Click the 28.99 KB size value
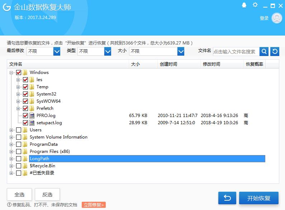This screenshot has height=210, width=285. tap(138, 123)
